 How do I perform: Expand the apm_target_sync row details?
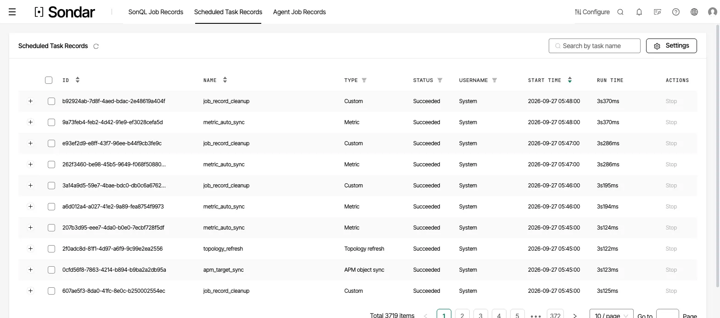30,270
